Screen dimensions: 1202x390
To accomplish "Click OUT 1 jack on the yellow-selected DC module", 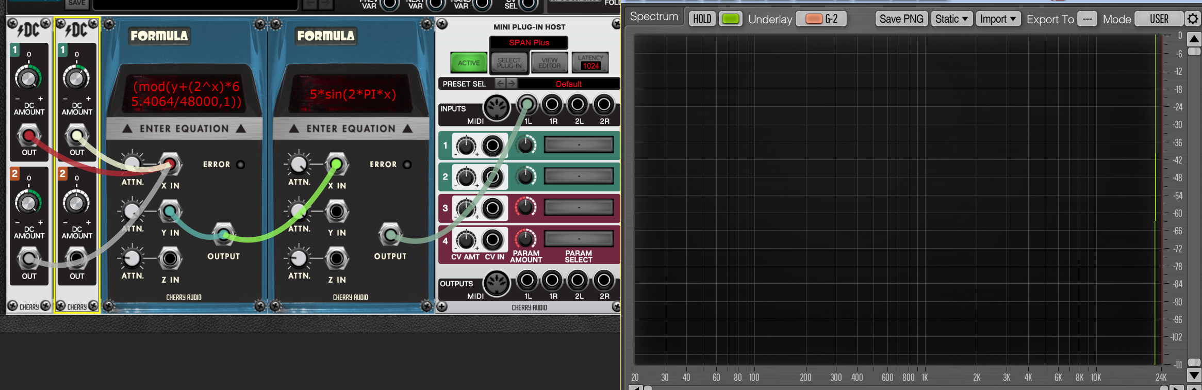I will pos(77,136).
